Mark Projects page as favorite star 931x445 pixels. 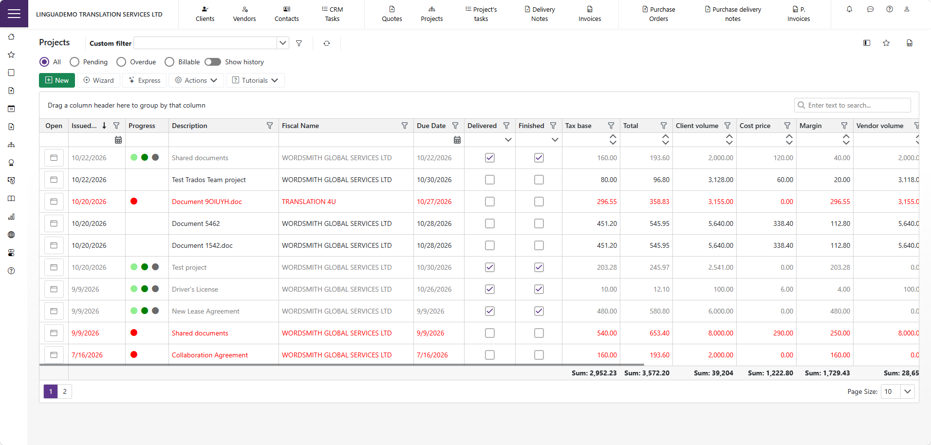886,43
